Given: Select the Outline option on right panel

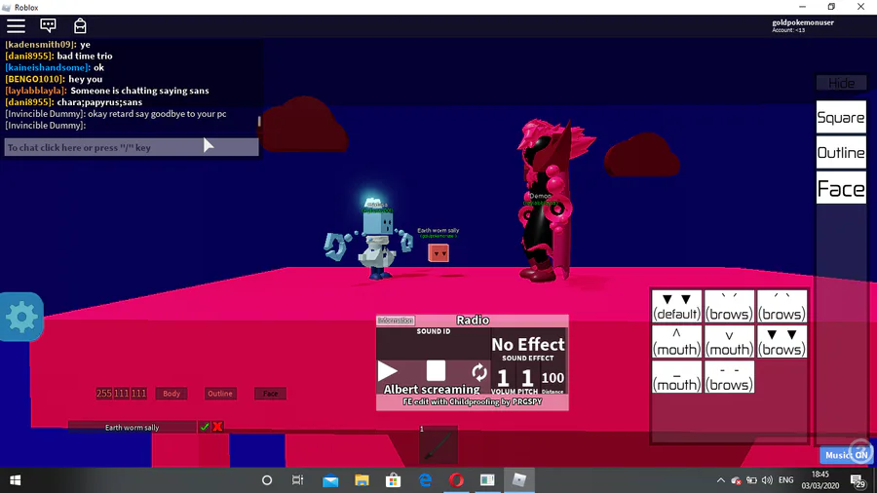Looking at the screenshot, I should point(841,153).
